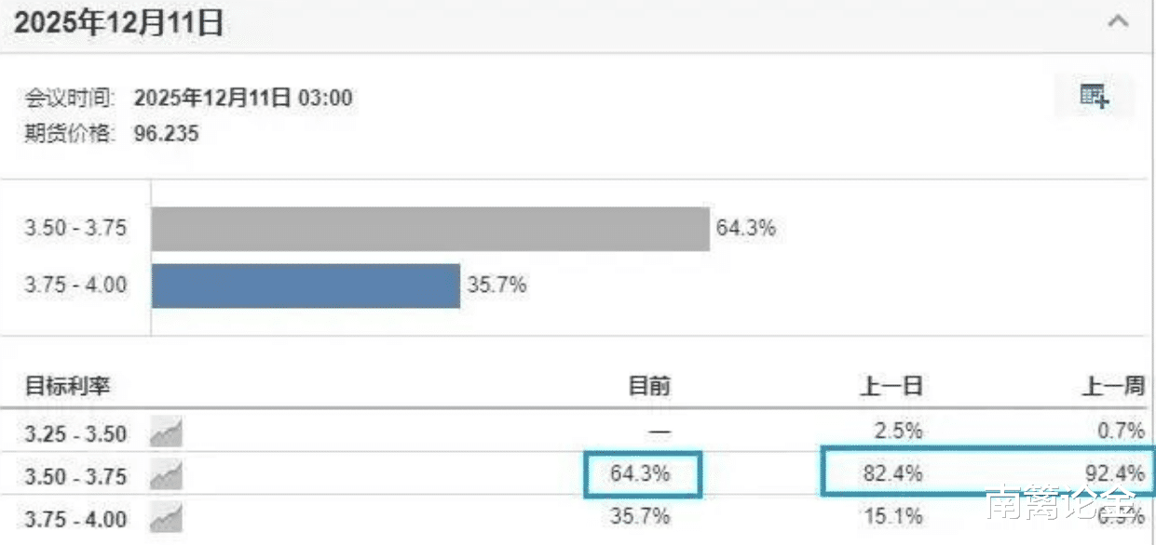Click the 目标利率 column header
The width and height of the screenshot is (1156, 545).
[67, 386]
